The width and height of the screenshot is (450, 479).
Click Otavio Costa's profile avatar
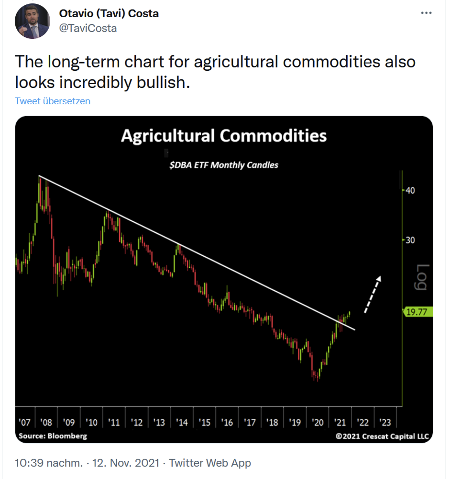33,21
